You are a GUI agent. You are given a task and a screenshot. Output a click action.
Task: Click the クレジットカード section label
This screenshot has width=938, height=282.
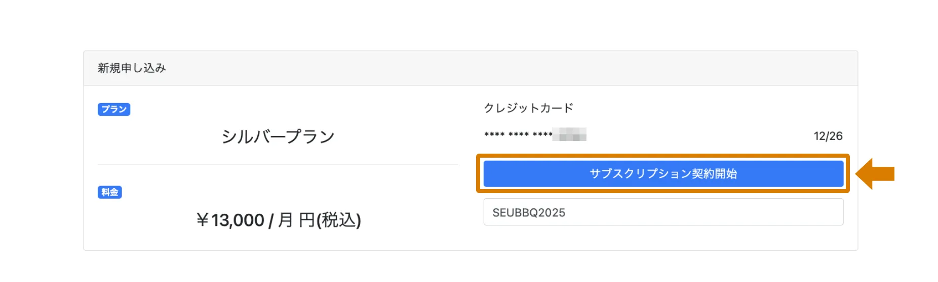click(528, 108)
